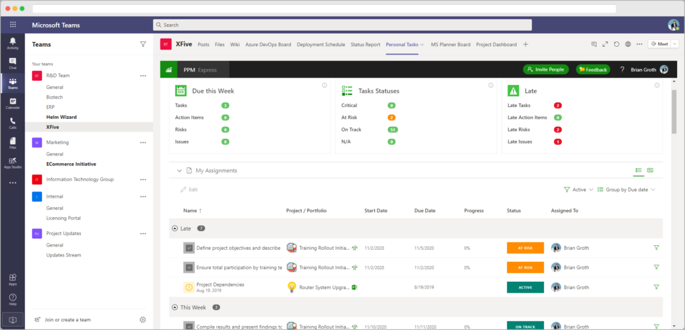
Task: Open Help in the left rail
Action: [13, 299]
